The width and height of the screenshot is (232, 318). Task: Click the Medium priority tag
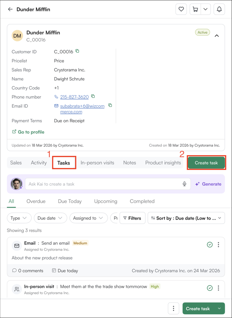point(80,243)
